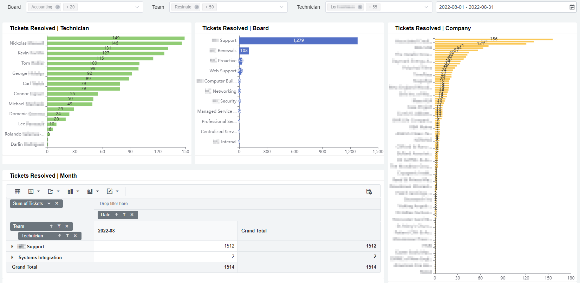Click the date range input field

501,7
